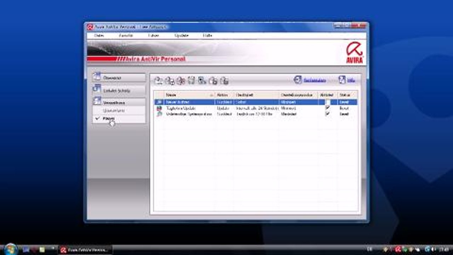
Task: Click the Avira AntiVir taskbar button
Action: [x=85, y=250]
